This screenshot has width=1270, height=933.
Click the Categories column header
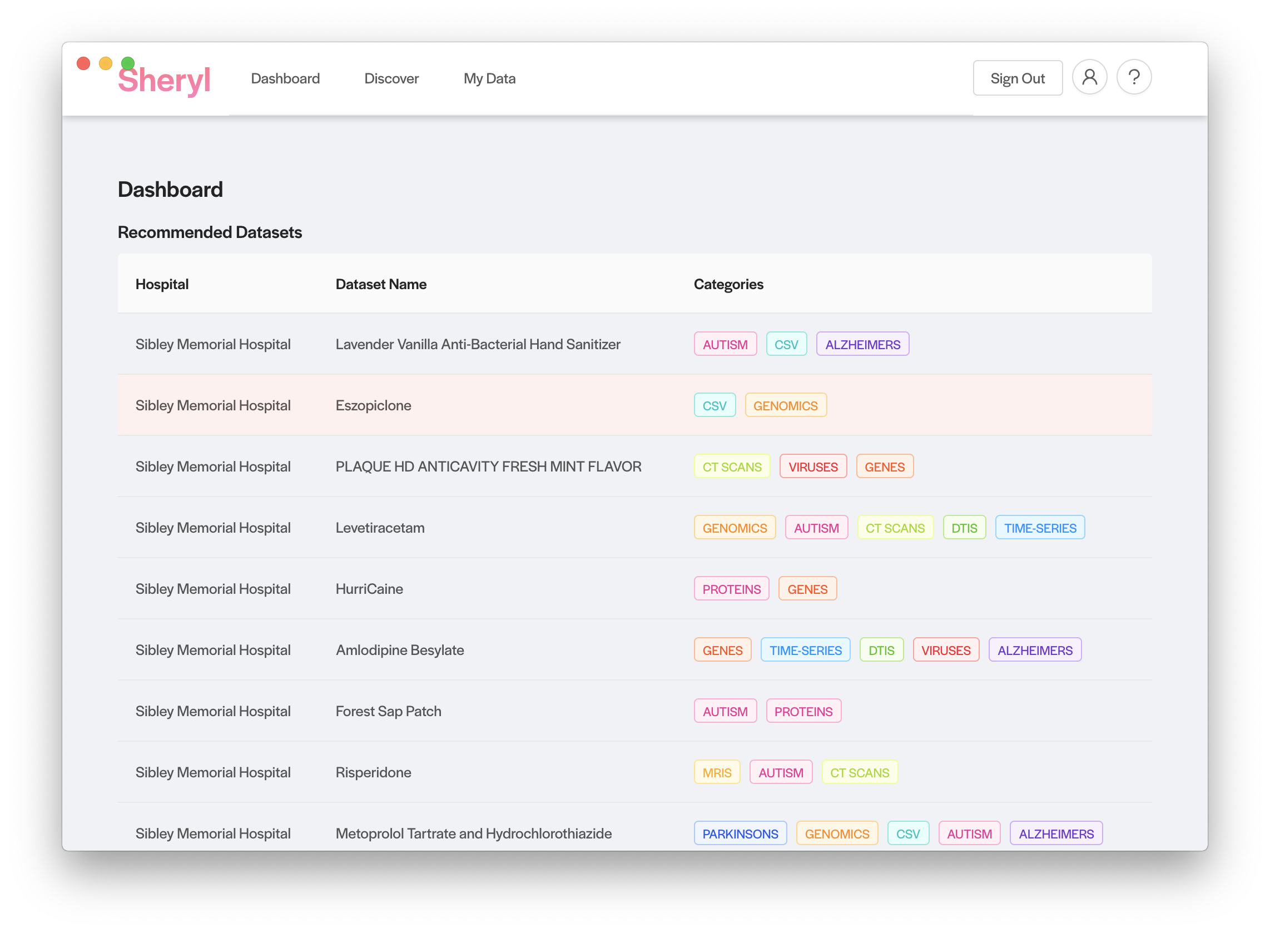click(728, 284)
